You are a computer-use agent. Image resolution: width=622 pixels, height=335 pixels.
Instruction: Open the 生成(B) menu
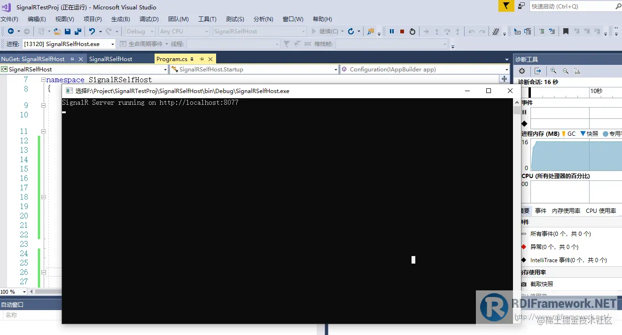(120, 19)
